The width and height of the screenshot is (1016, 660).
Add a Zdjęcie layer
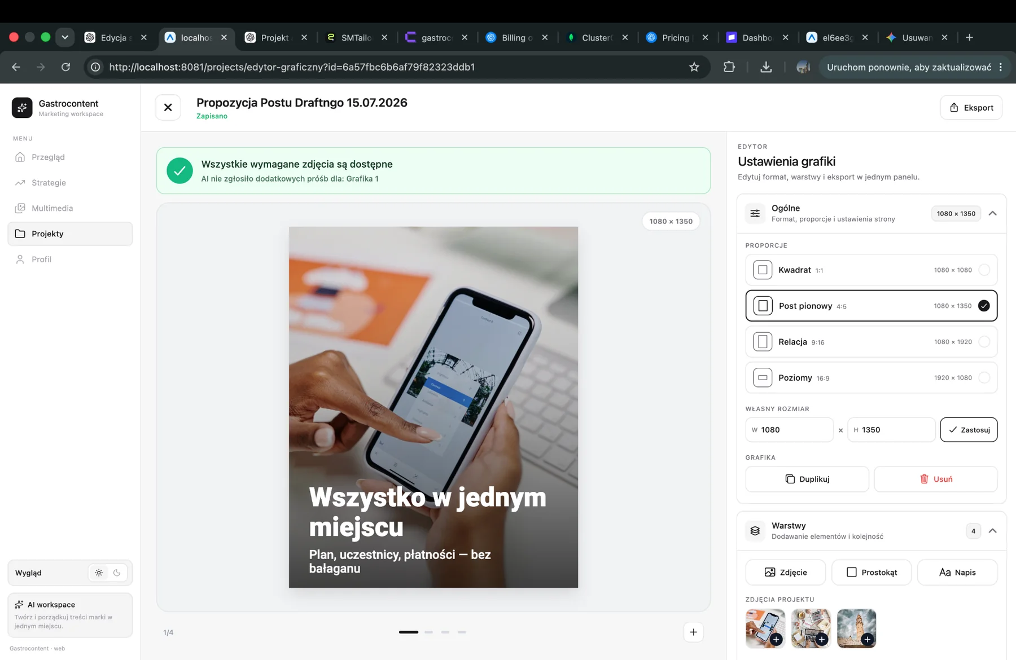785,572
